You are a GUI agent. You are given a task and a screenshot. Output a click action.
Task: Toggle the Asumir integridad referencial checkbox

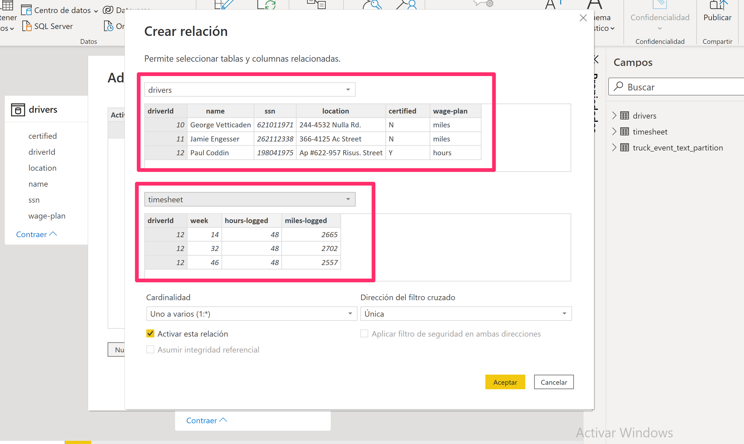[x=150, y=349]
